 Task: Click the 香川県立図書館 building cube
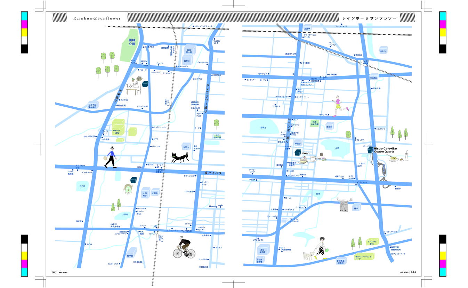(340, 261)
